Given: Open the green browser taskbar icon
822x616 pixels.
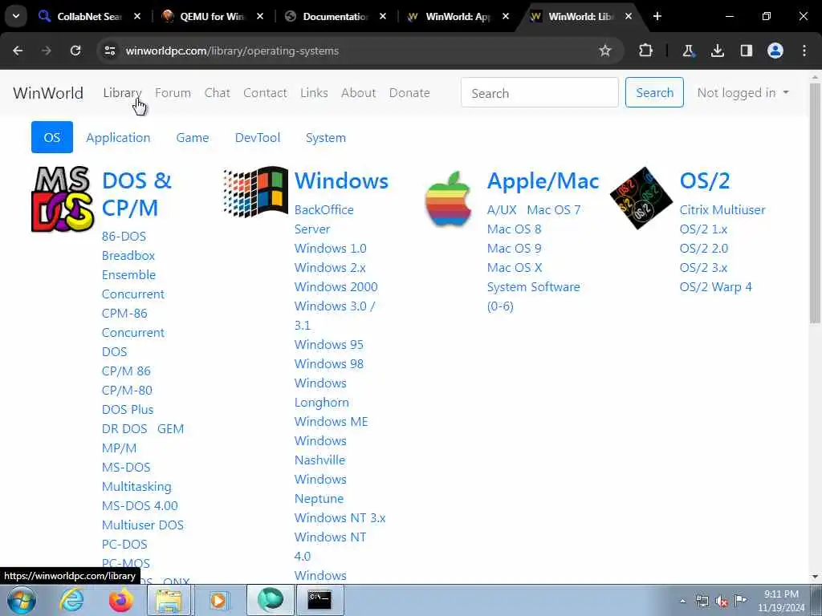Looking at the screenshot, I should 270,600.
